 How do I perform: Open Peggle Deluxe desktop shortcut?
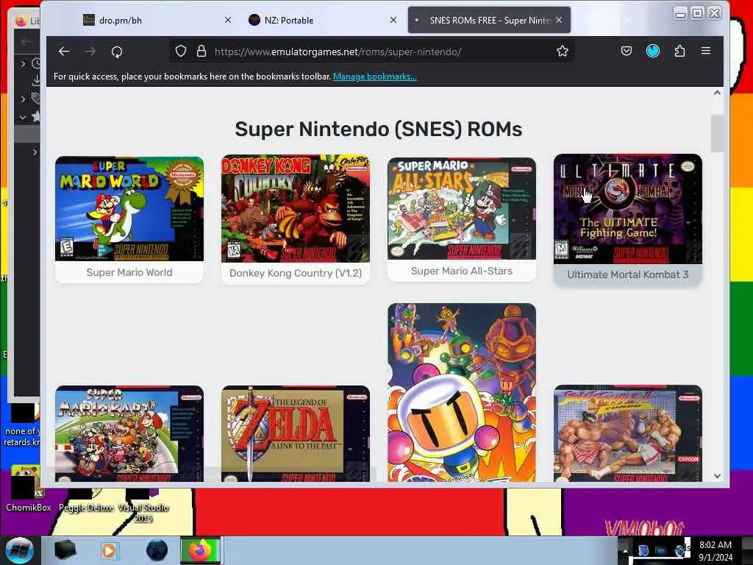86,502
